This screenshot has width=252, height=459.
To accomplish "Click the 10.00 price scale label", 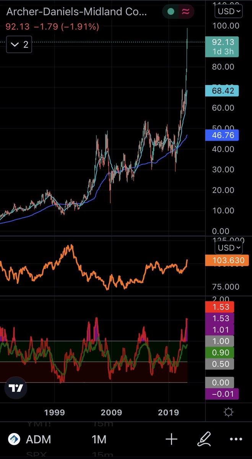I will tap(223, 210).
